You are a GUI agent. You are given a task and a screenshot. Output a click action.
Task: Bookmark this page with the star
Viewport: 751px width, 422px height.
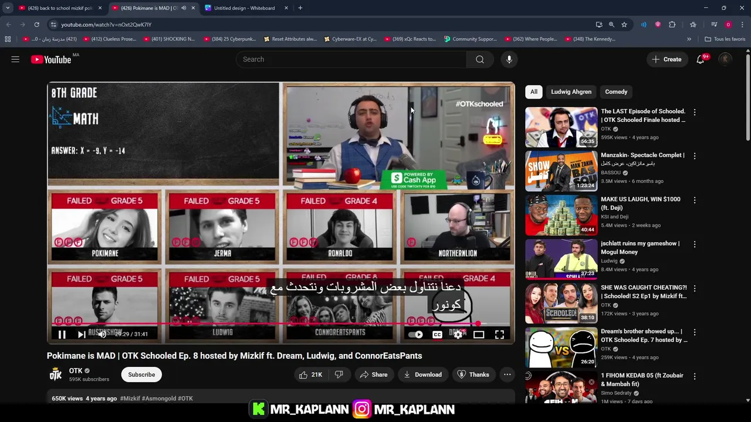pos(624,25)
